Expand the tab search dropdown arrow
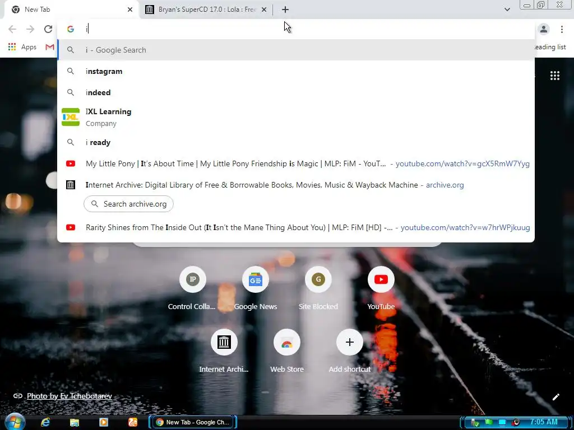 507,10
